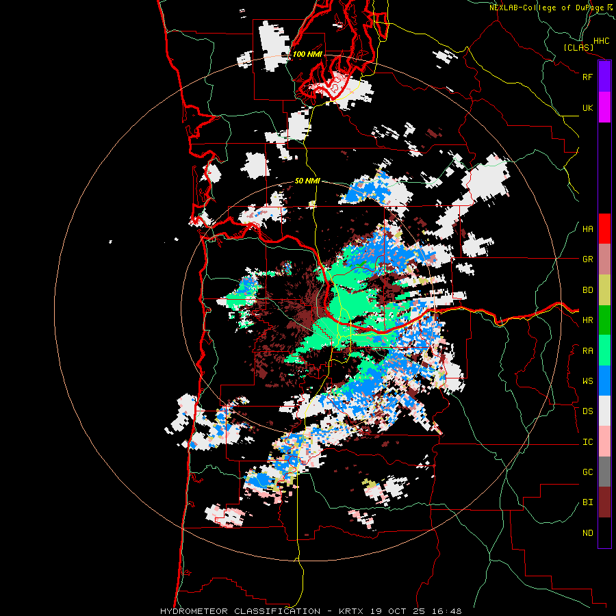Click the RA legend label
616x616 pixels.
point(587,351)
